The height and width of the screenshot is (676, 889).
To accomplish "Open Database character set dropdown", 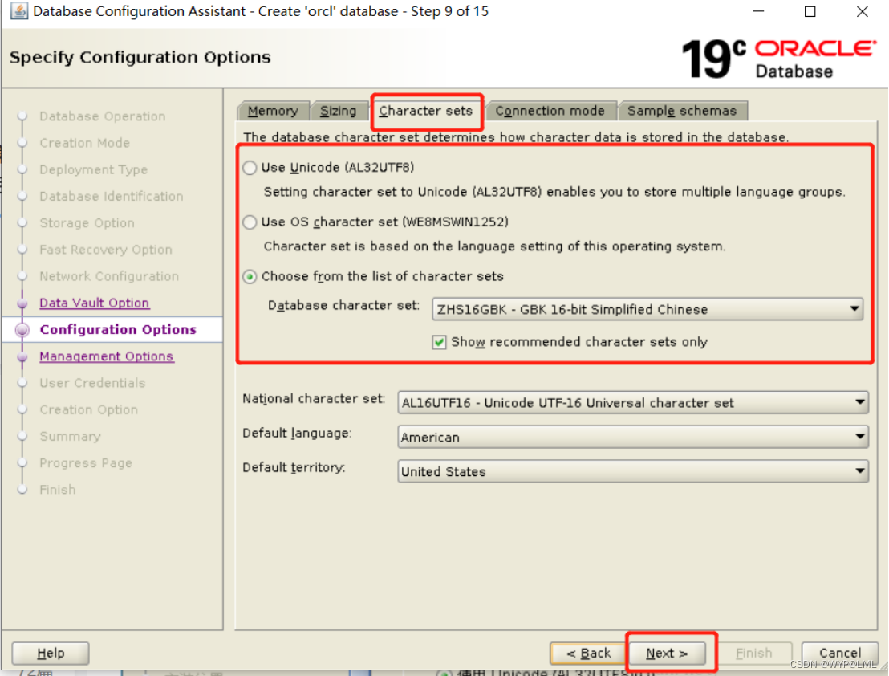I will [x=647, y=309].
